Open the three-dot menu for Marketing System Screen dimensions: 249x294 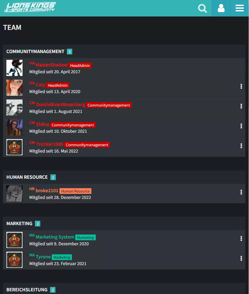tap(241, 239)
